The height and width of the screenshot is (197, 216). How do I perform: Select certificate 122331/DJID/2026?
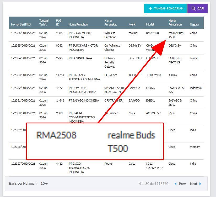23,100
